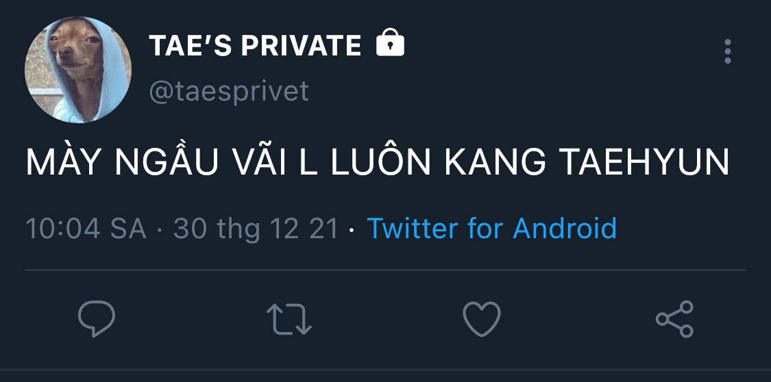The width and height of the screenshot is (771, 382).
Task: Select the name KANG TAEHYUN in the tweet
Action: pos(587,162)
